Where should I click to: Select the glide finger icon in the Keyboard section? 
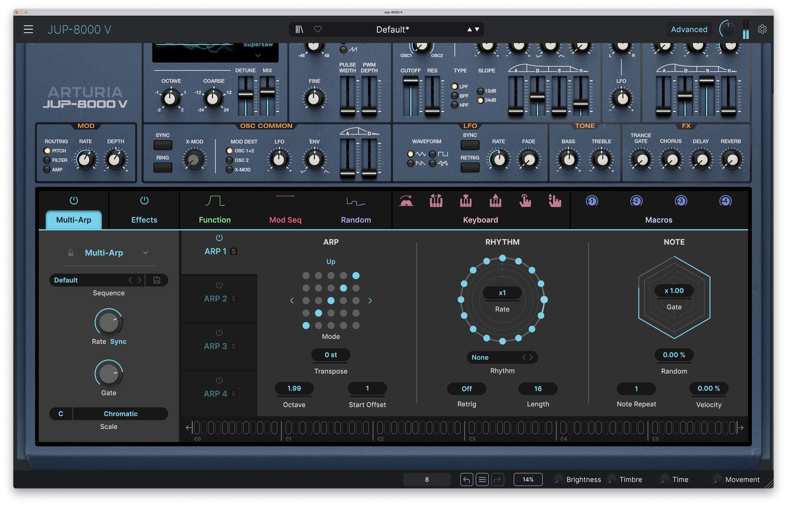pos(525,201)
